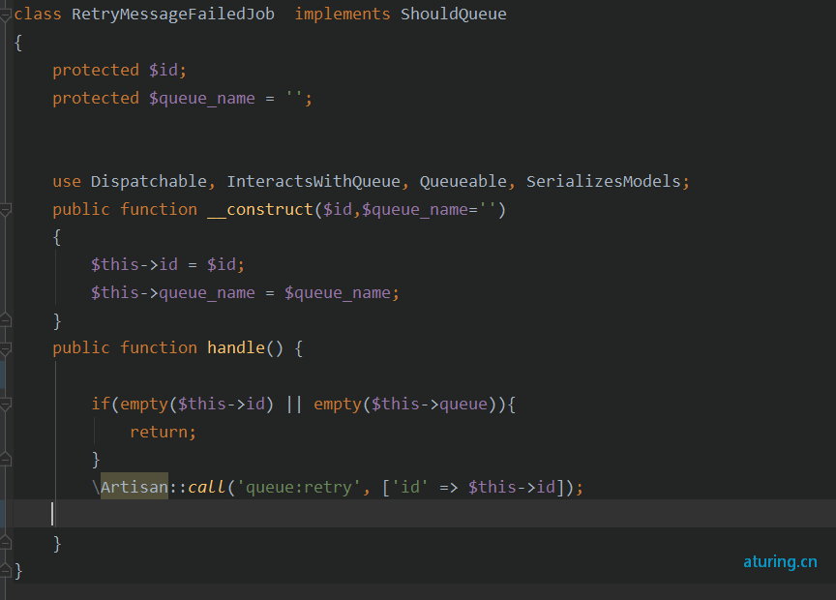
Task: Click the Queueable trait name
Action: click(463, 181)
